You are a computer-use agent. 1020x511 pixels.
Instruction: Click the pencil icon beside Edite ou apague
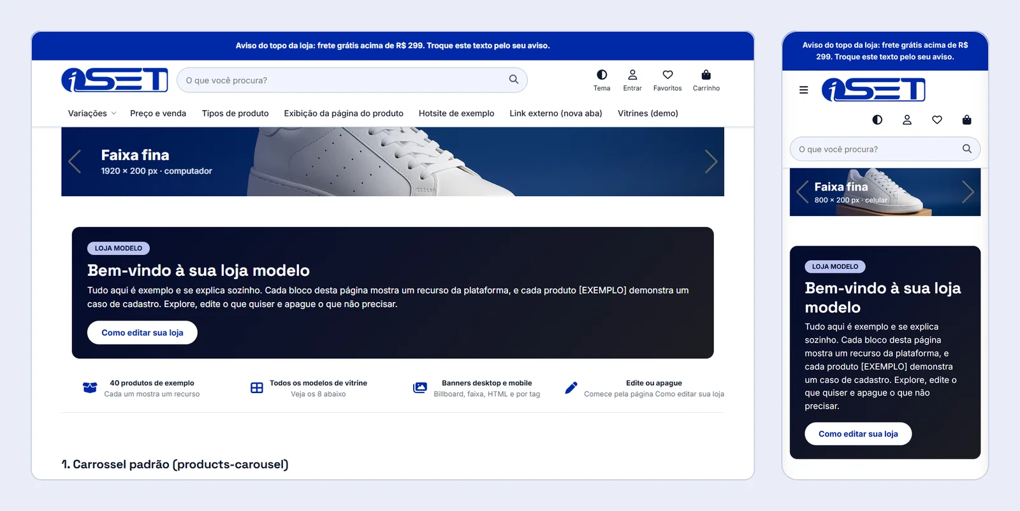(x=571, y=388)
